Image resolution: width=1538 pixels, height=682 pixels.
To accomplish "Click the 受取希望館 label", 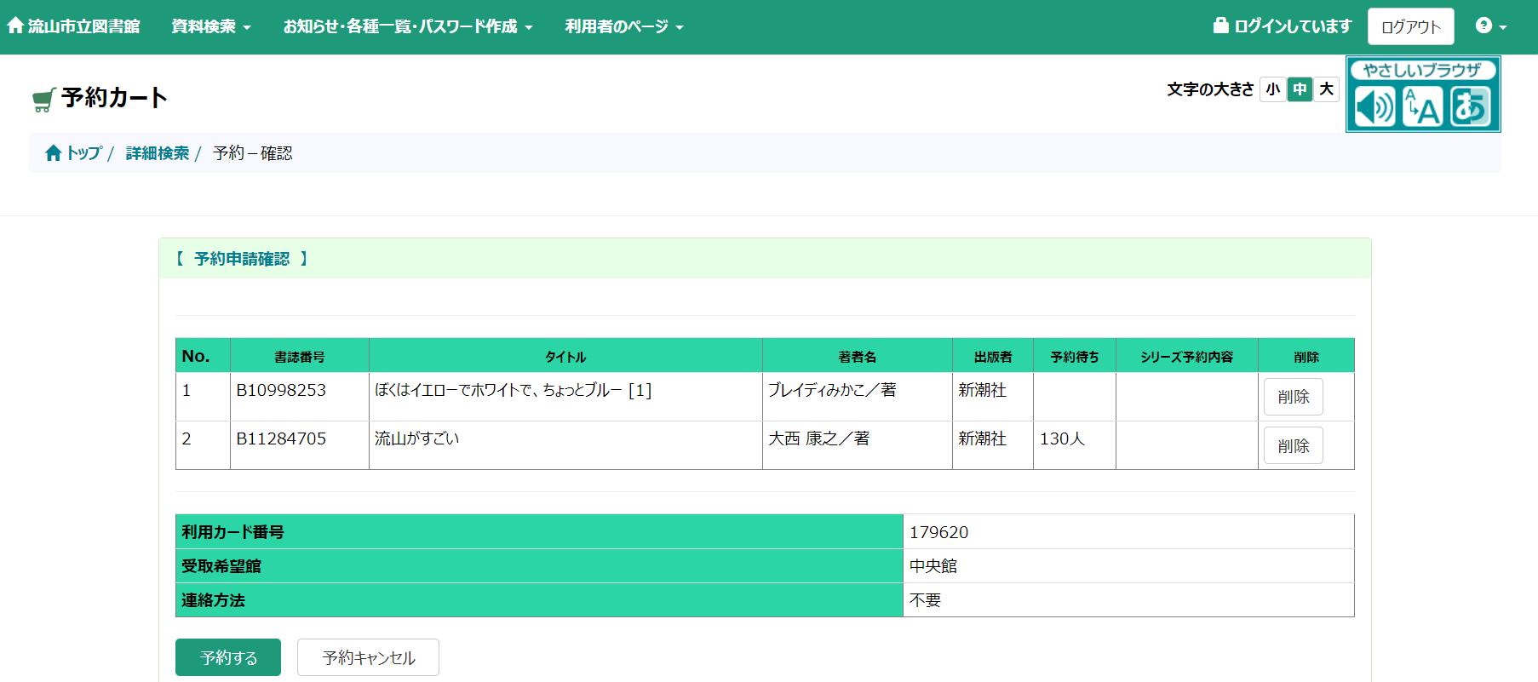I will tap(221, 566).
